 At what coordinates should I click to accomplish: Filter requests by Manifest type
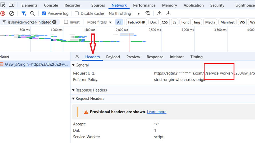pyautogui.click(x=227, y=22)
